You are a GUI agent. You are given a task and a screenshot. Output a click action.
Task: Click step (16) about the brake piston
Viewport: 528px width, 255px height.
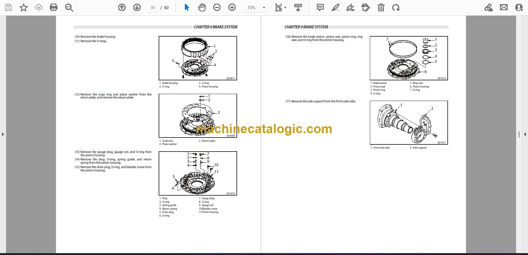click(x=324, y=38)
